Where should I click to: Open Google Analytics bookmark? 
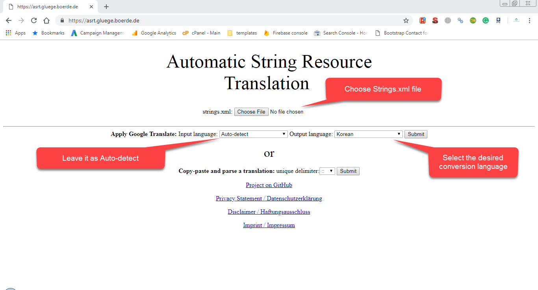click(154, 33)
